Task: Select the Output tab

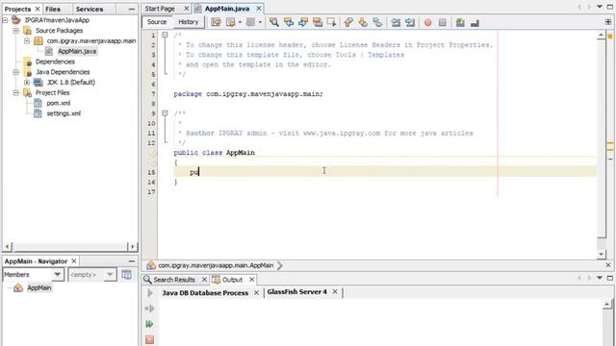Action: coord(233,280)
